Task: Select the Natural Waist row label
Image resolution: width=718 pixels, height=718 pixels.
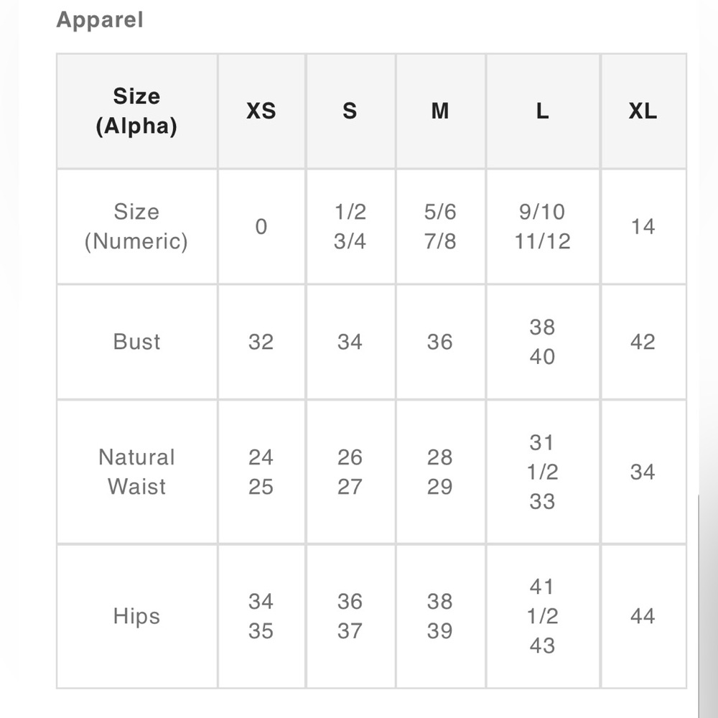Action: 136,472
